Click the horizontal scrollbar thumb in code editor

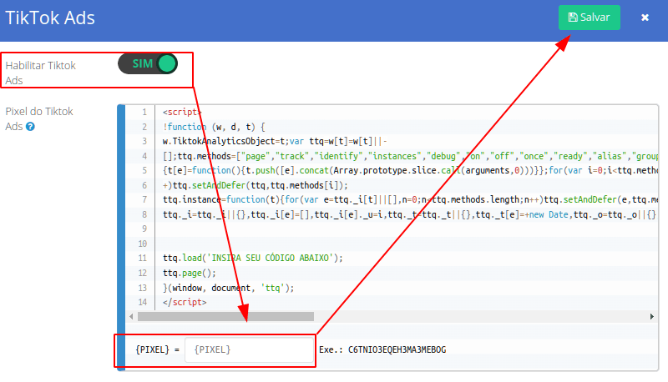pyautogui.click(x=225, y=317)
